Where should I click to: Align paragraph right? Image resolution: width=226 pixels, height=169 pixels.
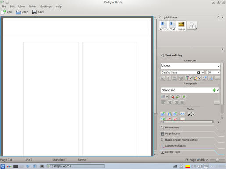coord(176,102)
